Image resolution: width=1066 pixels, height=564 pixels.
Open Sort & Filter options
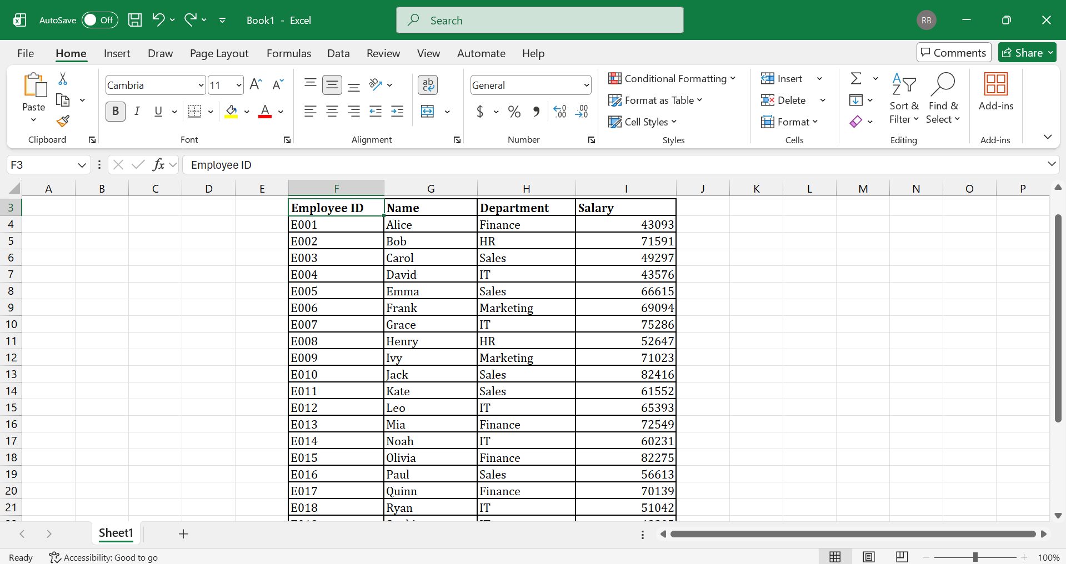click(904, 99)
